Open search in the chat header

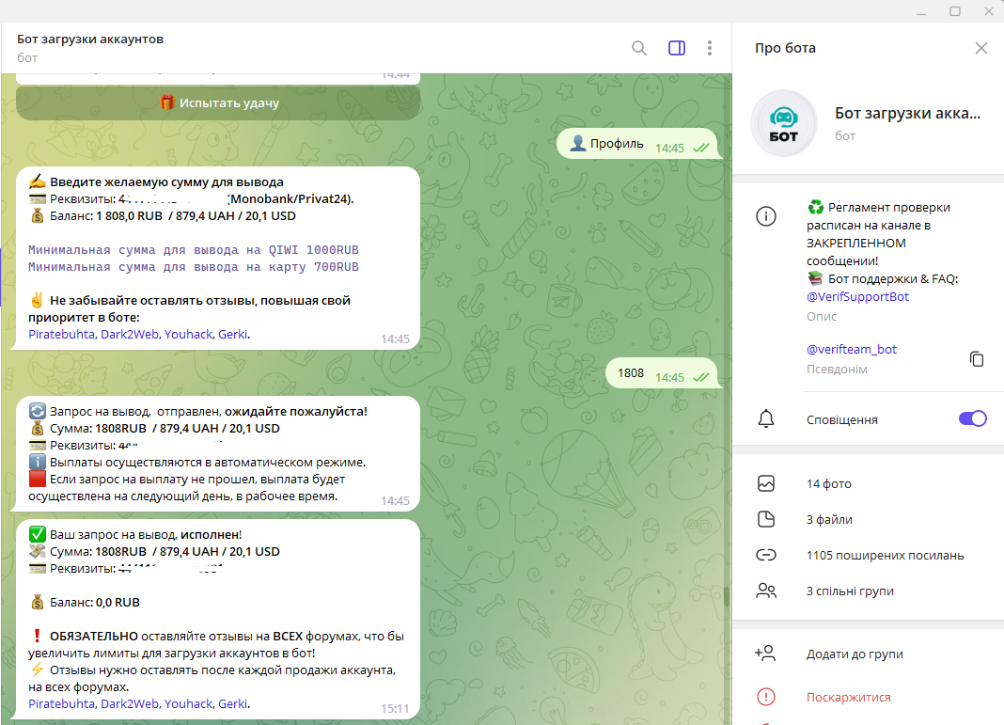[639, 48]
